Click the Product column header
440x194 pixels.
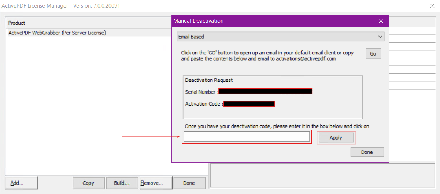tap(89, 23)
